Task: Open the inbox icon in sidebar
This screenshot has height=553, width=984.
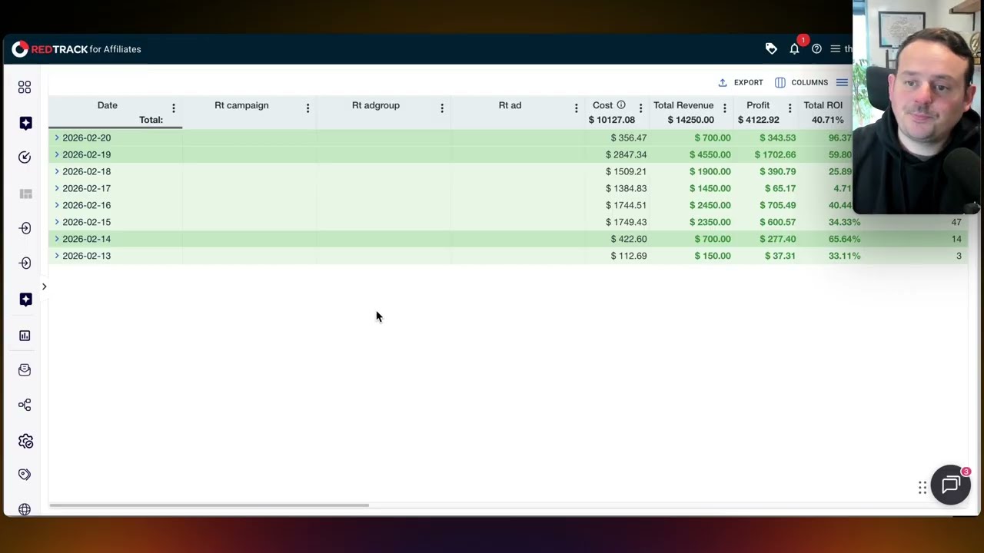Action: 25,369
